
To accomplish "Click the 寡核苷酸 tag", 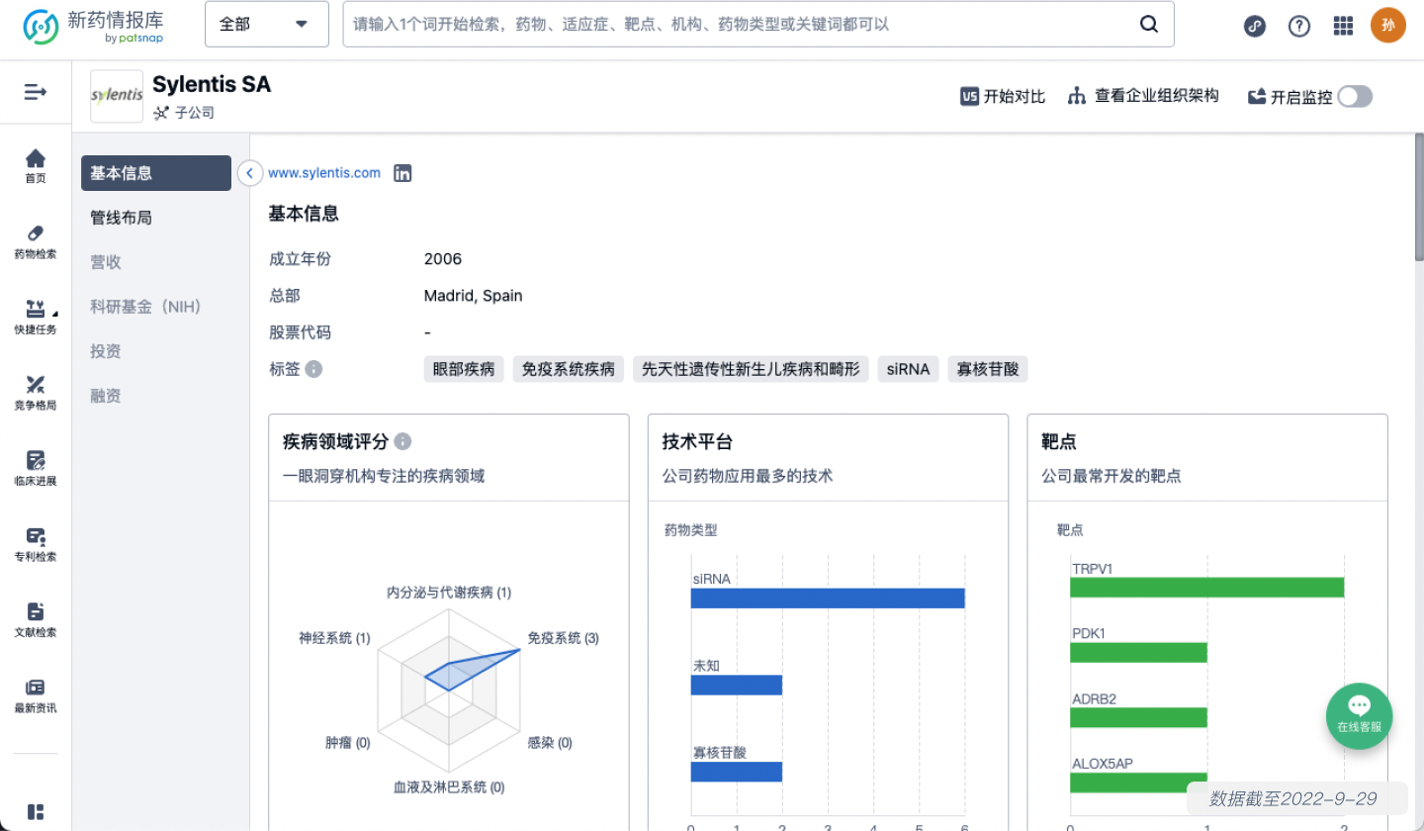I will click(x=988, y=369).
